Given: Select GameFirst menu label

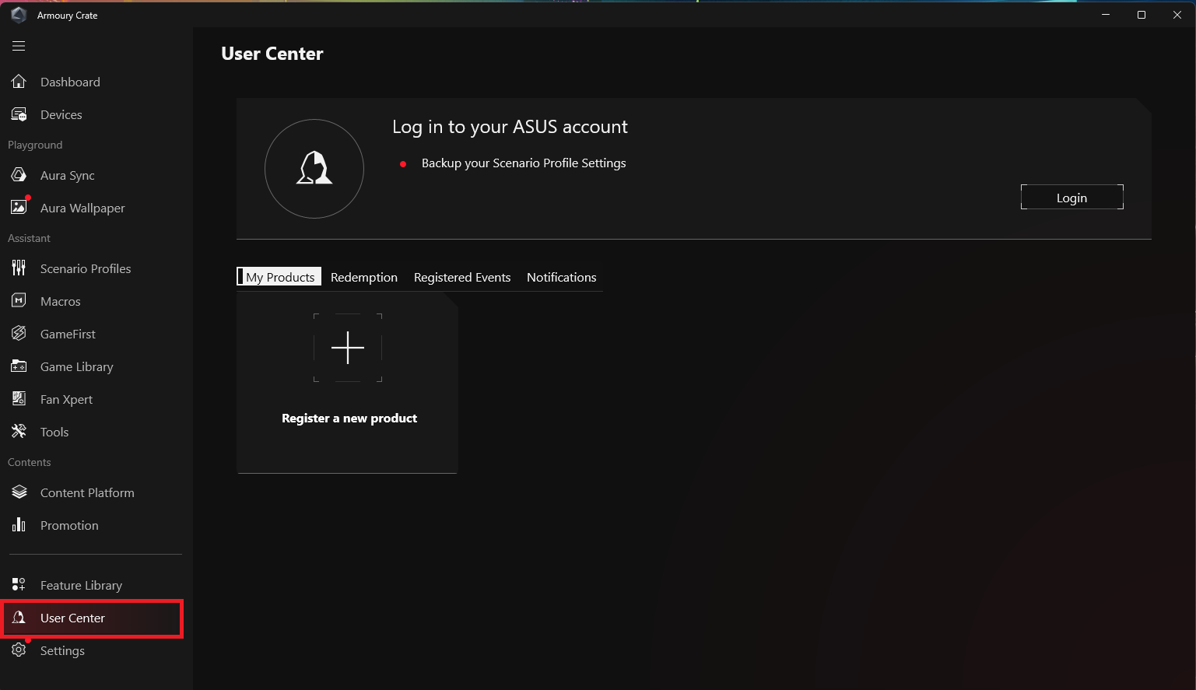Looking at the screenshot, I should (68, 334).
